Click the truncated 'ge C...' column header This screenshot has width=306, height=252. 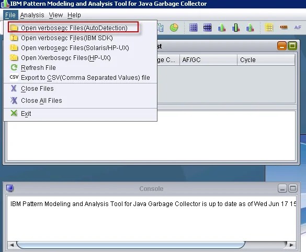[168, 60]
